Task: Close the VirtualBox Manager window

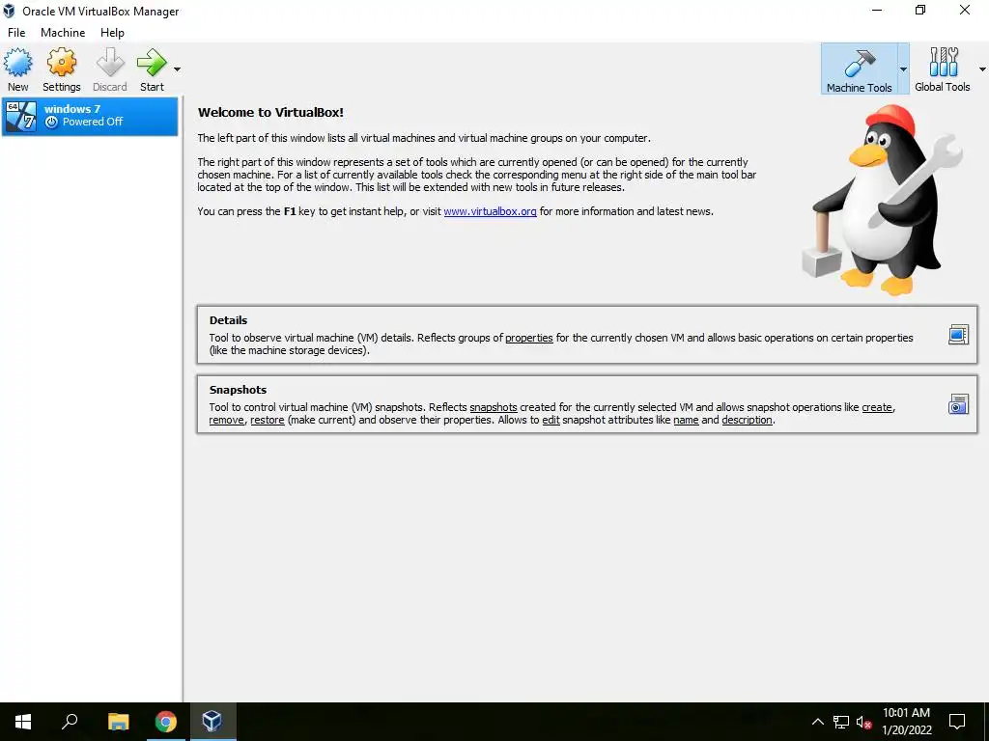Action: 965,10
